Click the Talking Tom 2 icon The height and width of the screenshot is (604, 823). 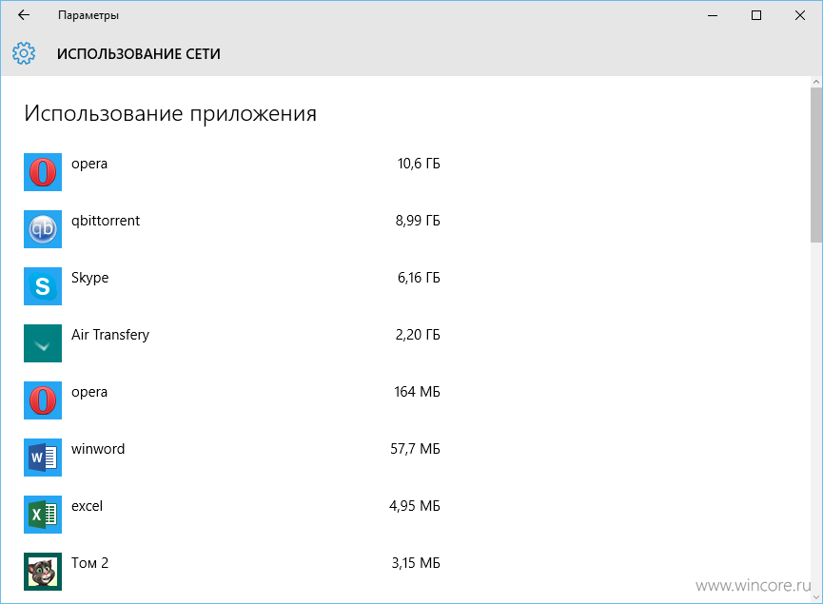point(43,572)
